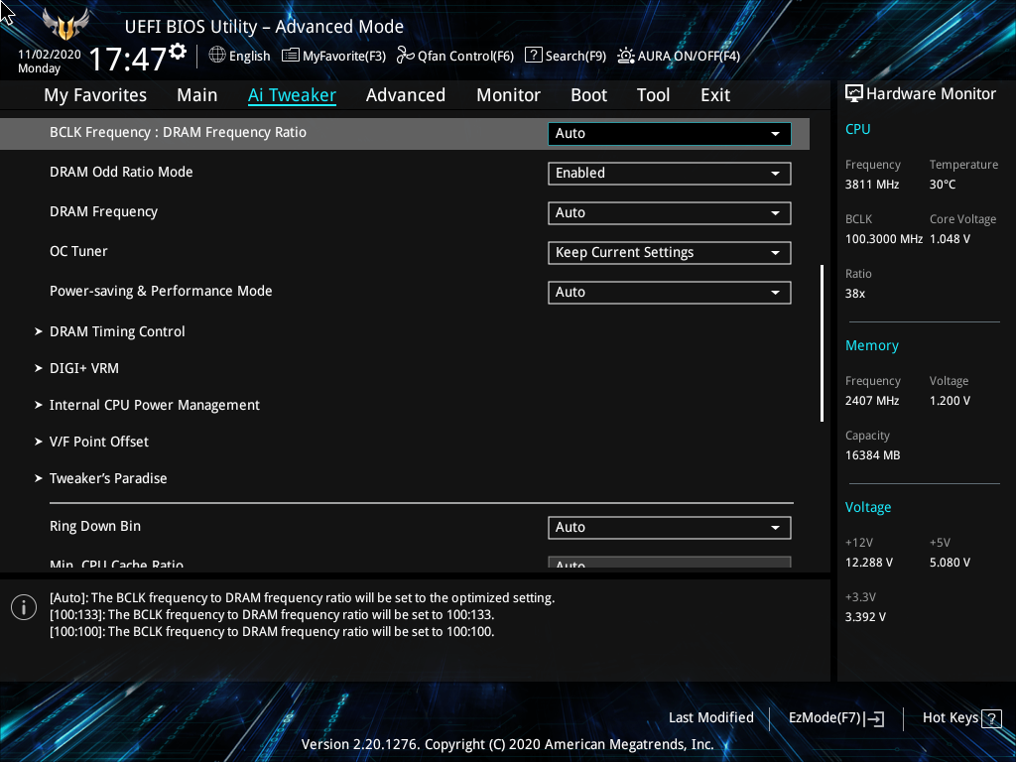Click the +12V 12.288 V reading
The image size is (1016, 762).
[868, 563]
